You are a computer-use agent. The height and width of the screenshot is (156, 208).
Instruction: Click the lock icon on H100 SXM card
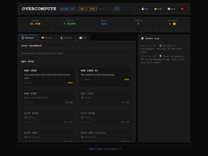click(25, 137)
